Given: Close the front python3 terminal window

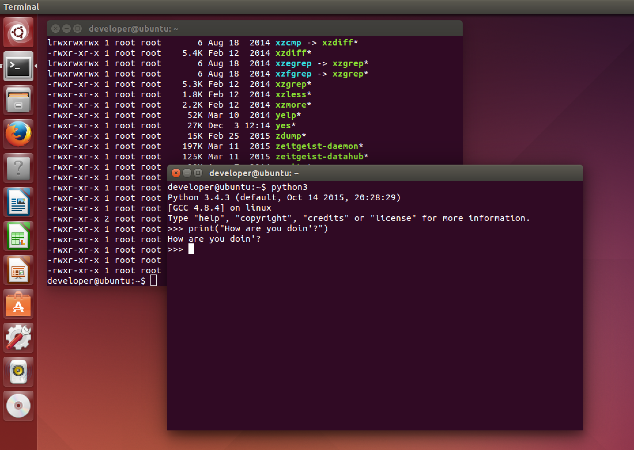Looking at the screenshot, I should (x=176, y=173).
